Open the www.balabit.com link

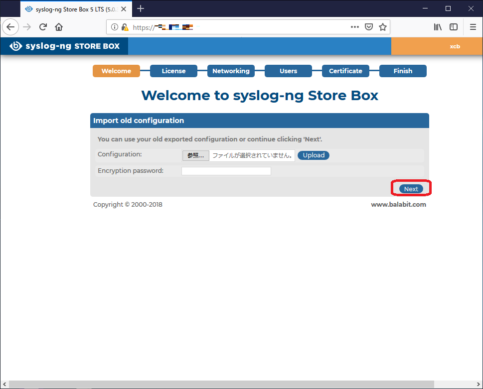point(399,205)
